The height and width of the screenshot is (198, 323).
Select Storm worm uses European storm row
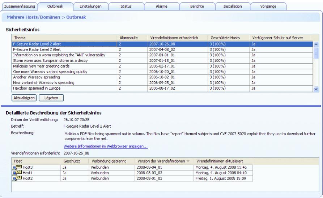click(162, 61)
